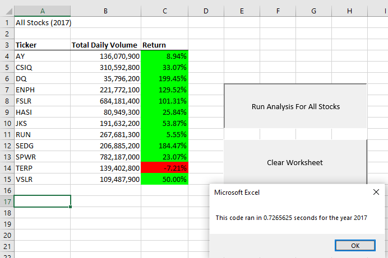Select row 3 header
Viewport: 388px width, 258px height.
click(7, 45)
